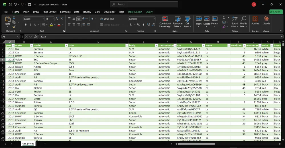
Task: Open the File menu
Action: 6,12
